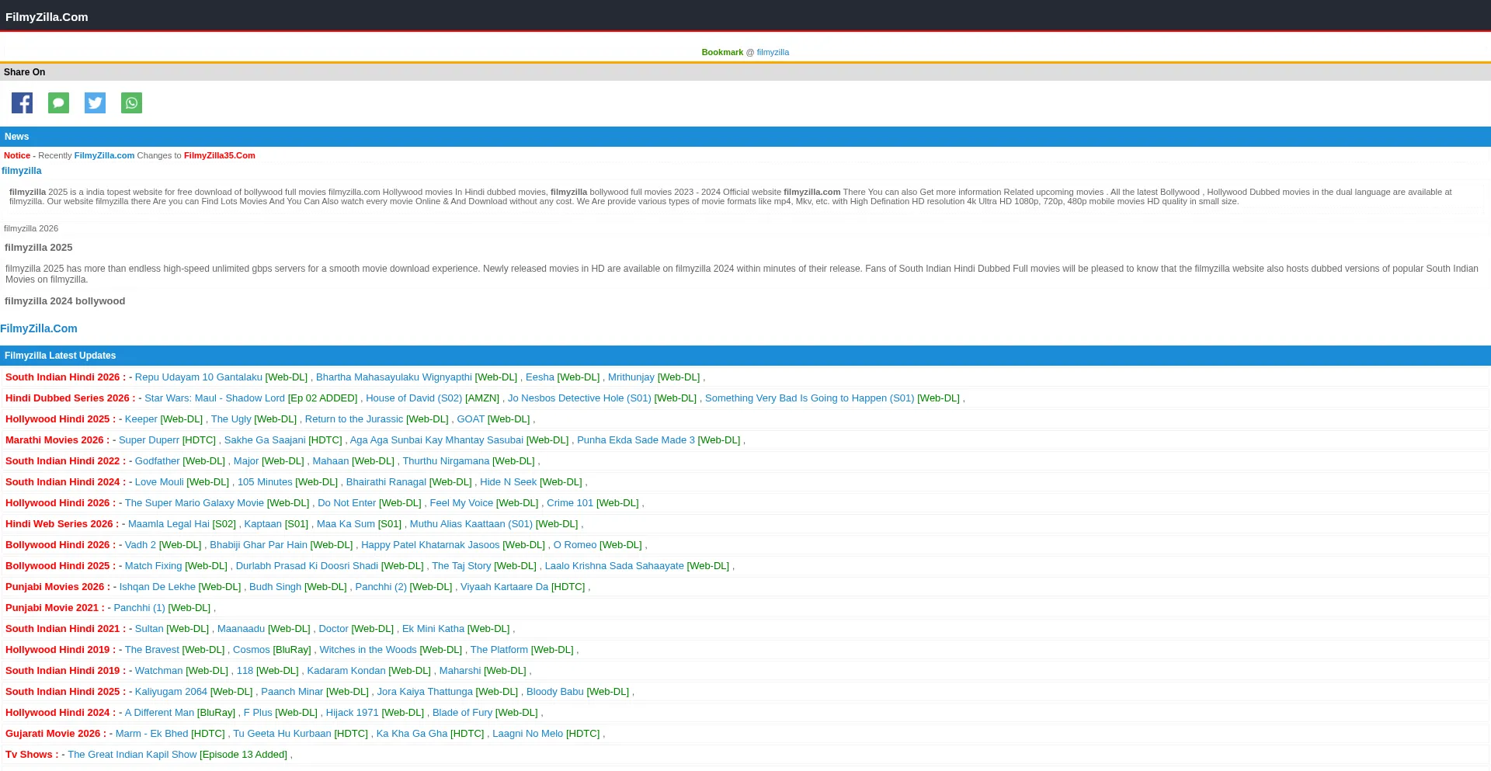Open House of David (S02) series
This screenshot has height=771, width=1491.
[414, 398]
